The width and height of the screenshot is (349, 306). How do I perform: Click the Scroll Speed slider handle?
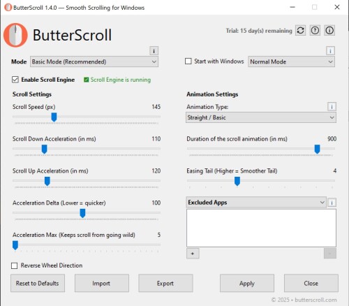54,117
